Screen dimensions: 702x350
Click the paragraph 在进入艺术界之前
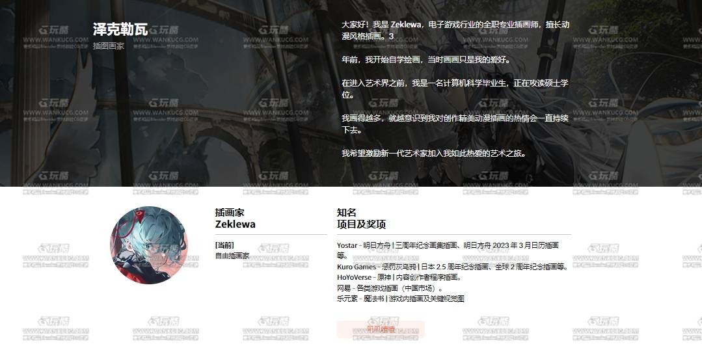click(455, 88)
